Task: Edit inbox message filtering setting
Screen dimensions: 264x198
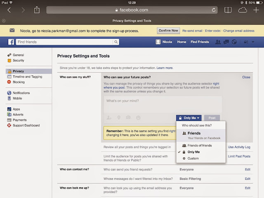Action: coord(247,179)
